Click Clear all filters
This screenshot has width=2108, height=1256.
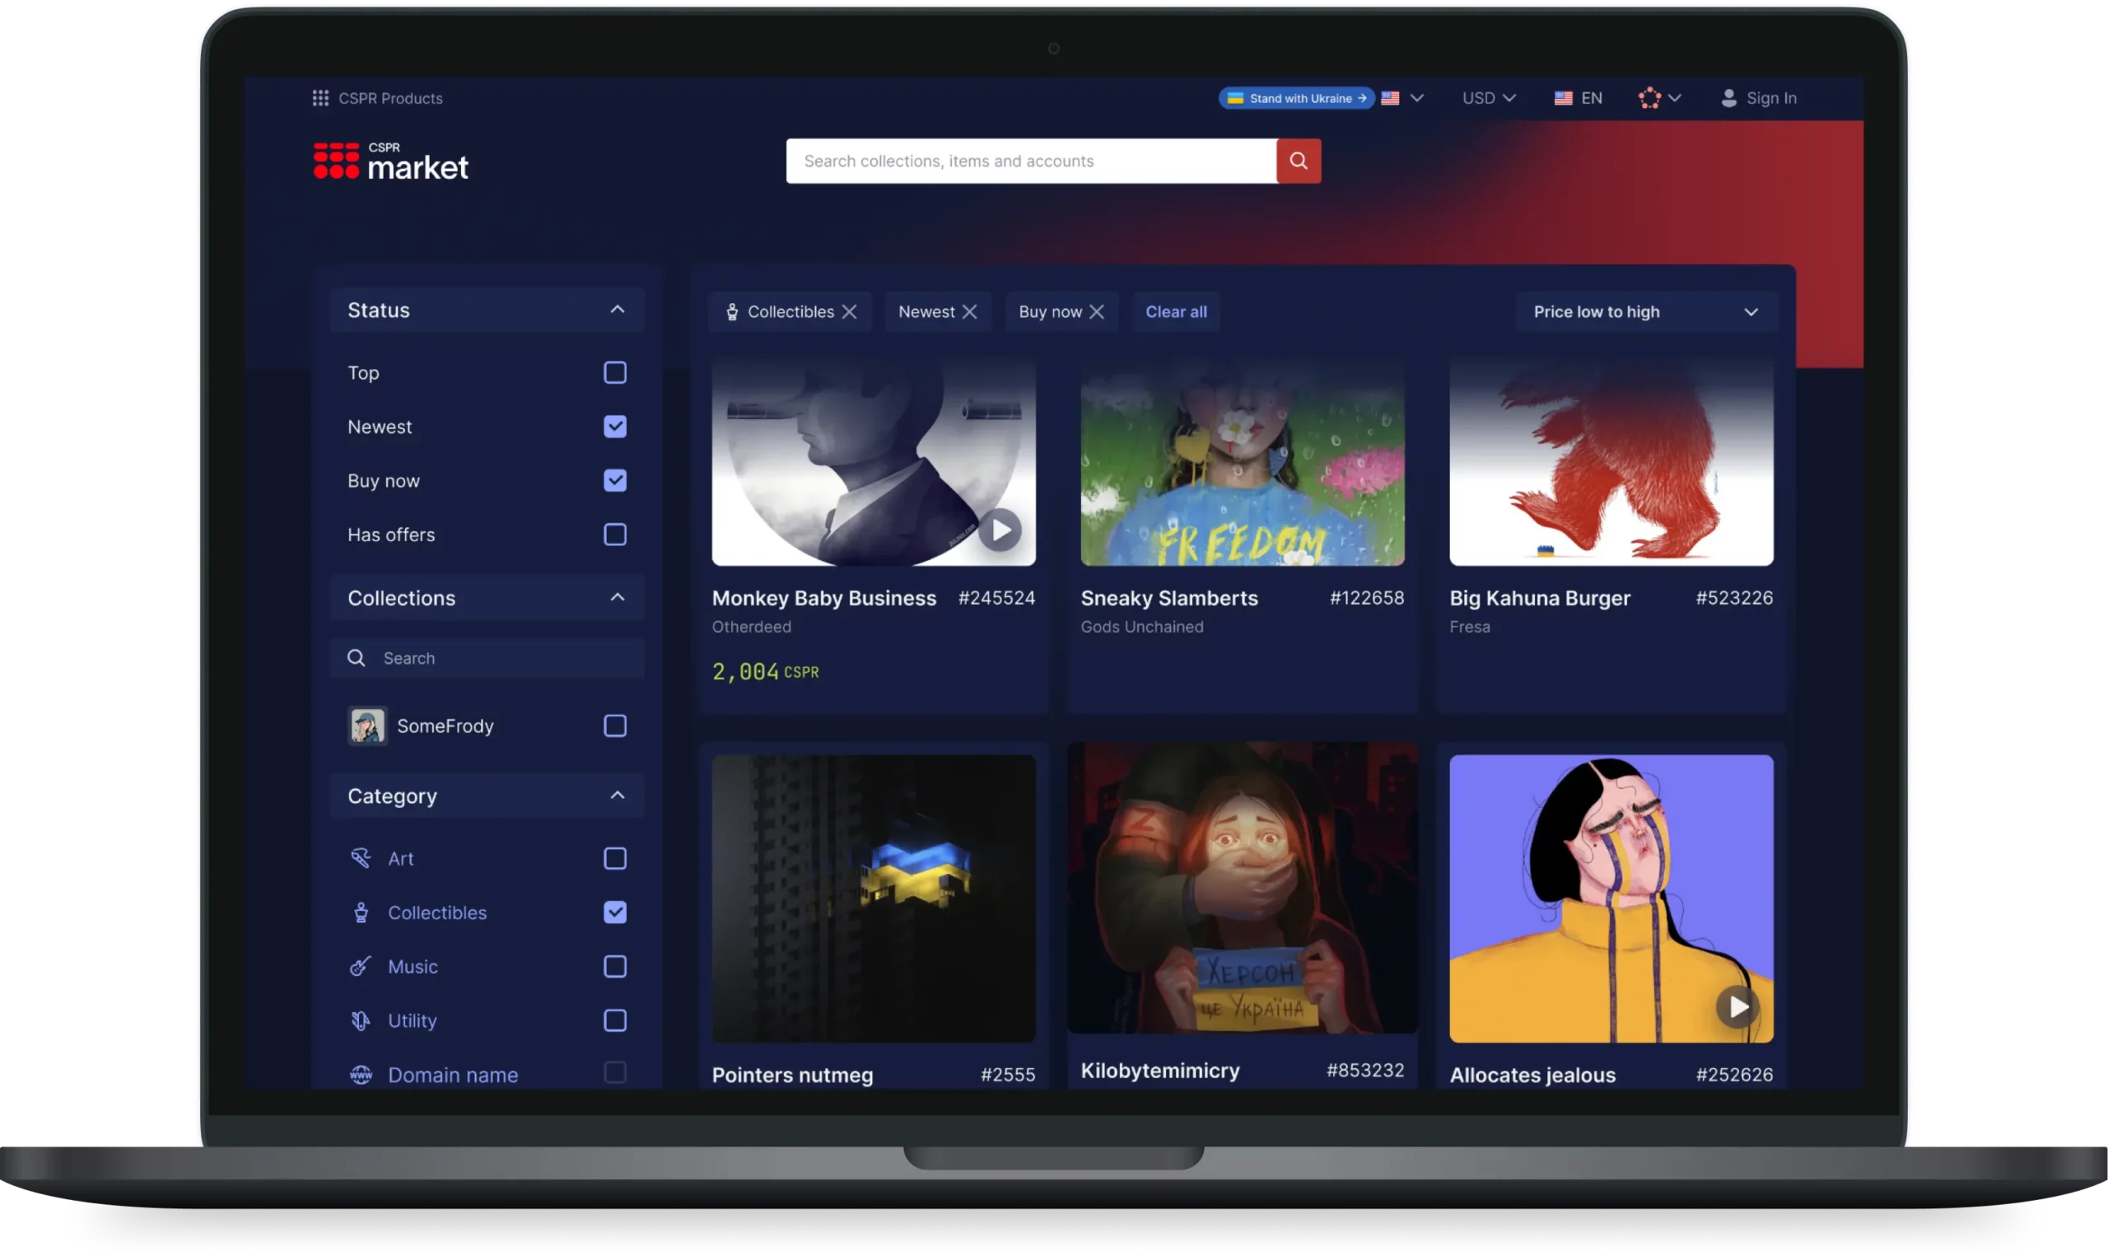tap(1176, 312)
